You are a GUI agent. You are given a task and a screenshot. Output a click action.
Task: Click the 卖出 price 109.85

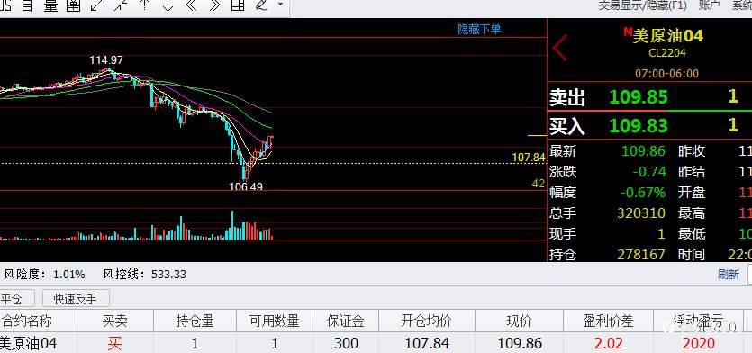point(639,97)
